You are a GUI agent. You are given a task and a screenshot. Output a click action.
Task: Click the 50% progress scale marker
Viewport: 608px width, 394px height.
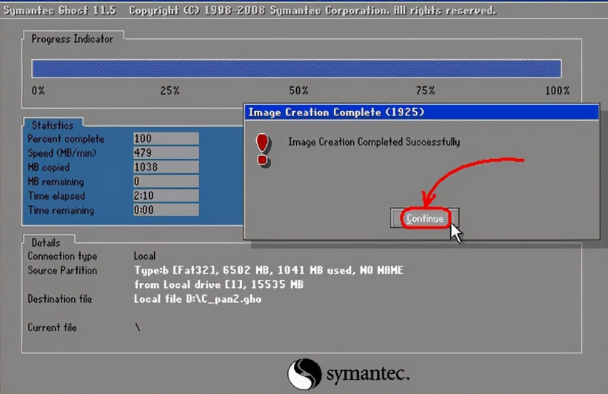(x=298, y=90)
